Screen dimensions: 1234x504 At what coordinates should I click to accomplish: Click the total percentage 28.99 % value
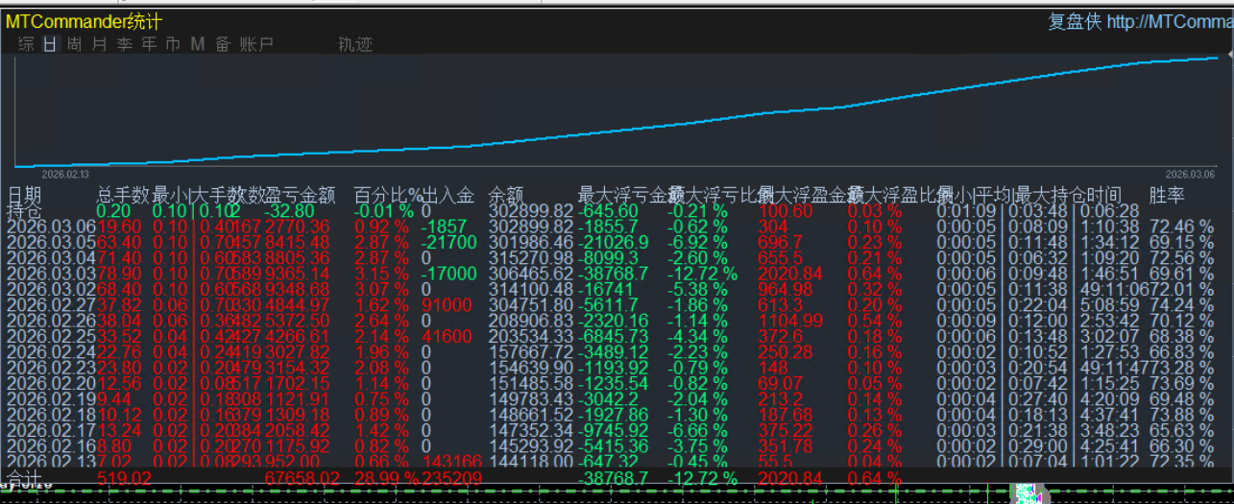(x=386, y=477)
